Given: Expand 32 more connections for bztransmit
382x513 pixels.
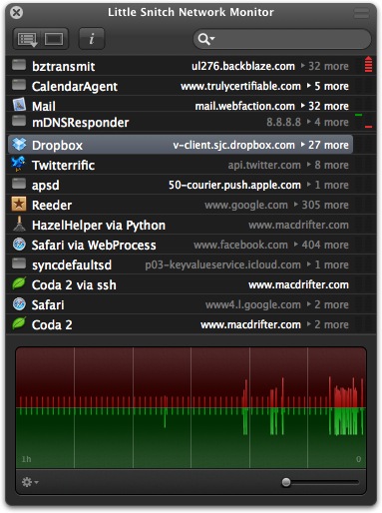Looking at the screenshot, I should 325,66.
